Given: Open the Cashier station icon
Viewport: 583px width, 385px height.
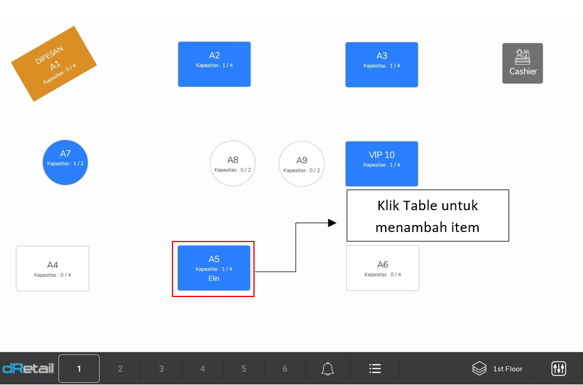Looking at the screenshot, I should coord(522,63).
